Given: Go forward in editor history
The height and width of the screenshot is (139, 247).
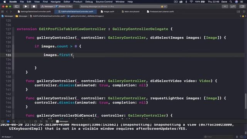Looking at the screenshot, I should click(x=11, y=12).
